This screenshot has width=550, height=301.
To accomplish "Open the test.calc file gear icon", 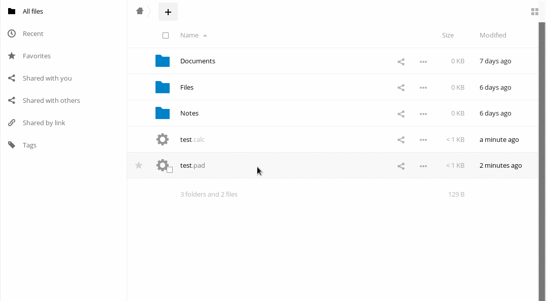I will (x=162, y=139).
